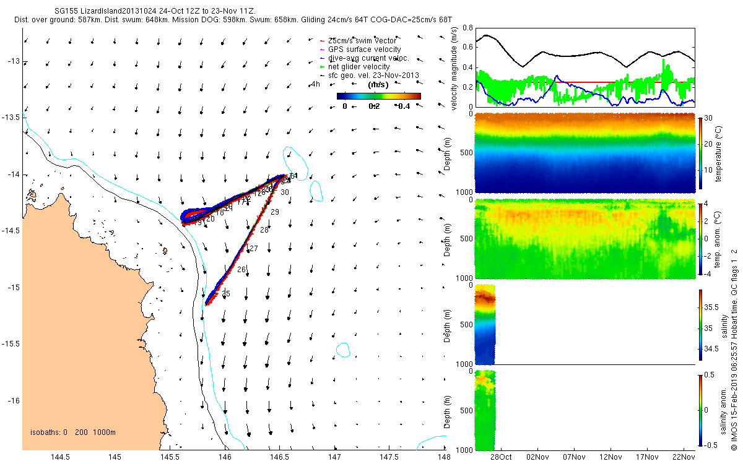Image resolution: width=743 pixels, height=464 pixels.
Task: Click longitude tick label 145.5
Action: pyautogui.click(x=170, y=458)
